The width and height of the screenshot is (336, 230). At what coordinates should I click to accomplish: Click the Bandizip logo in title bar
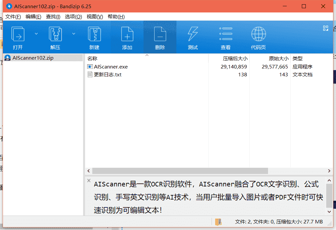9,6
